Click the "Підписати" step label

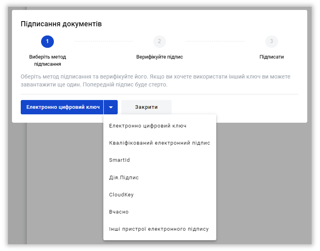point(272,57)
